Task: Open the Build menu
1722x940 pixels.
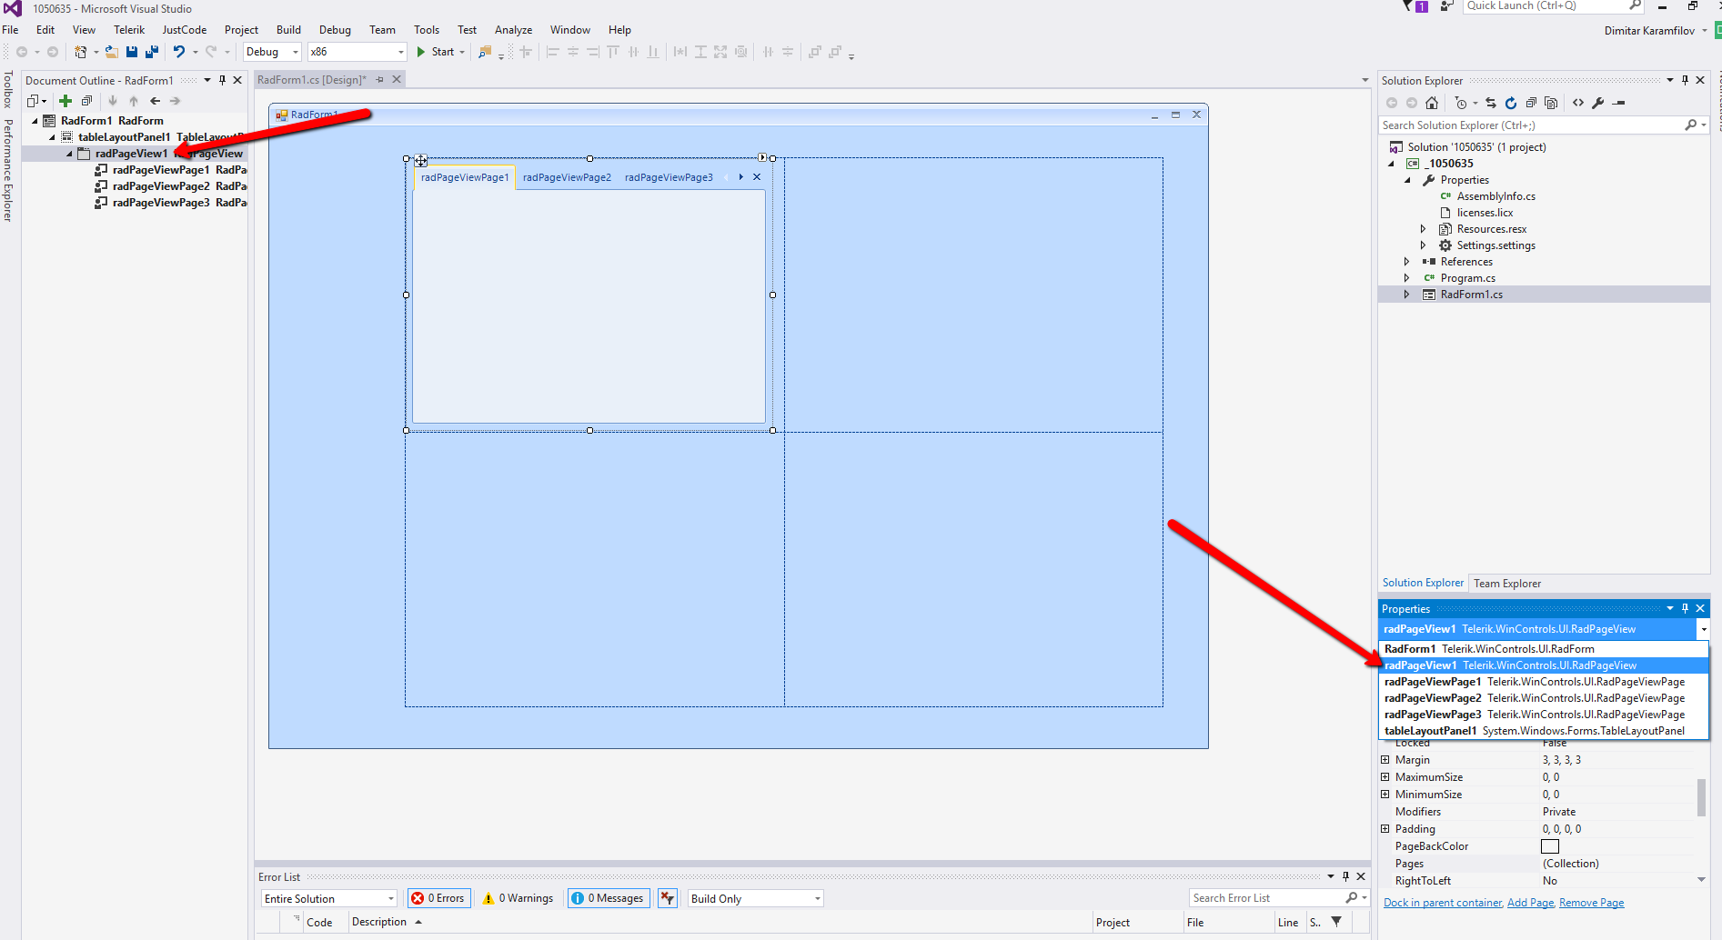Action: click(x=288, y=30)
